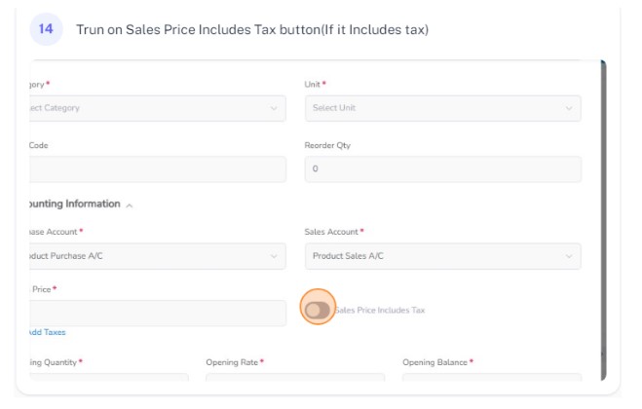Click the vertical scrollbar on right
This screenshot has height=409, width=642.
click(603, 220)
